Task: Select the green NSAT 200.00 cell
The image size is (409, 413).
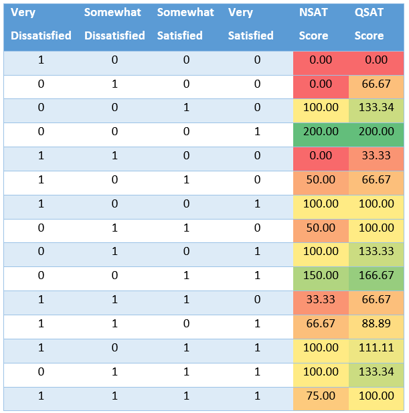Action: coord(321,132)
